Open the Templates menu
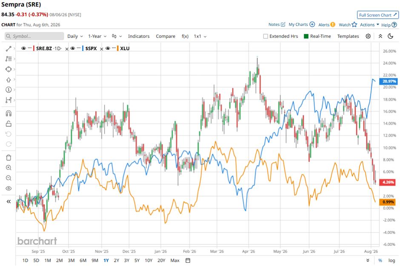The width and height of the screenshot is (400, 267). 348,36
